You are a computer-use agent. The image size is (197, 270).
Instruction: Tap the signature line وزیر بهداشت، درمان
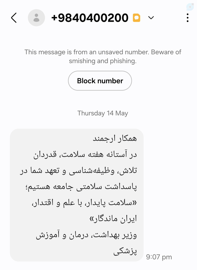click(x=86, y=235)
